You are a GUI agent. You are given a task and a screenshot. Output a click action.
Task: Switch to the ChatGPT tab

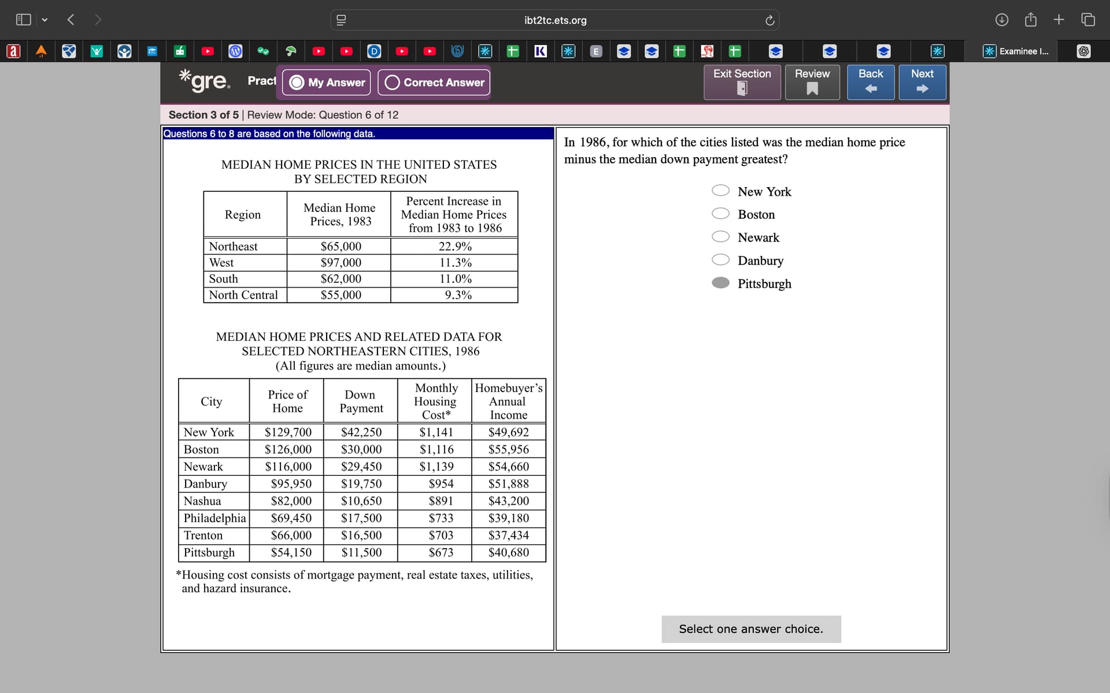[x=1084, y=51]
